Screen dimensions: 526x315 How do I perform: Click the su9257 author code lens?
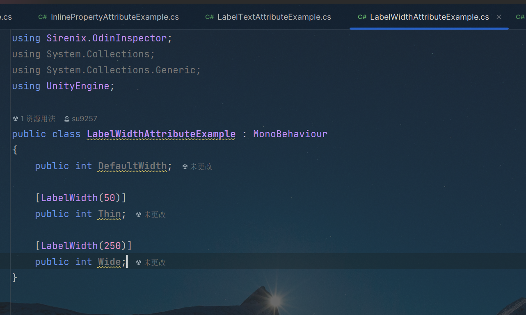click(85, 119)
